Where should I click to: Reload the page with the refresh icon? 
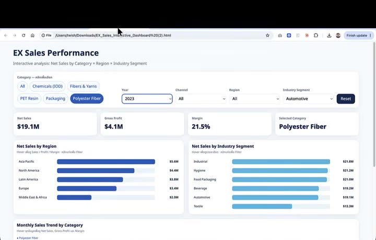point(23,35)
